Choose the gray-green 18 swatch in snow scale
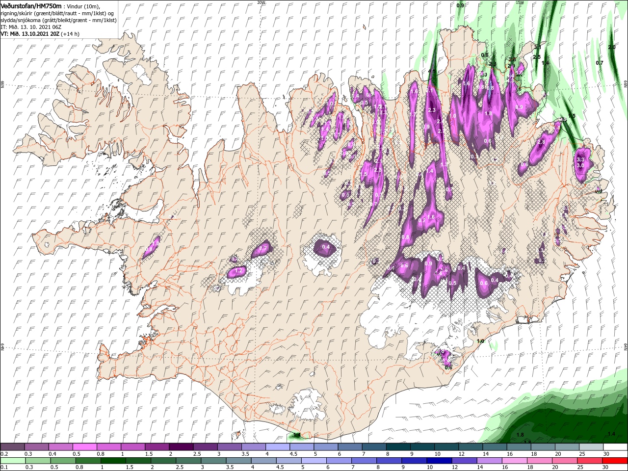Viewport: 628px width, 471px height. [543, 447]
